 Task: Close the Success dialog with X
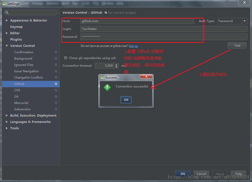[x=146, y=76]
